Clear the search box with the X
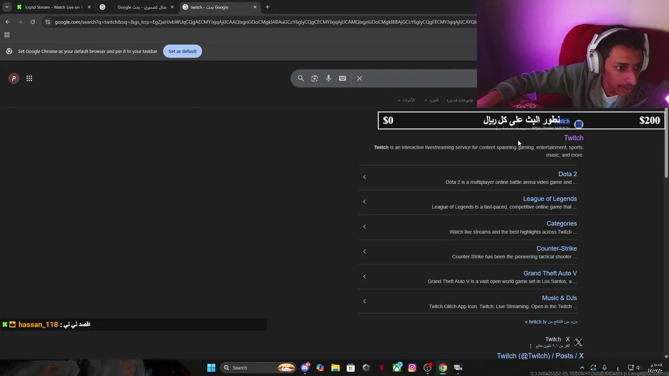The image size is (669, 376). [360, 78]
